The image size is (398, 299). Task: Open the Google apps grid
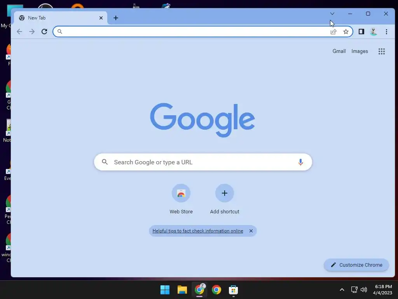[382, 51]
